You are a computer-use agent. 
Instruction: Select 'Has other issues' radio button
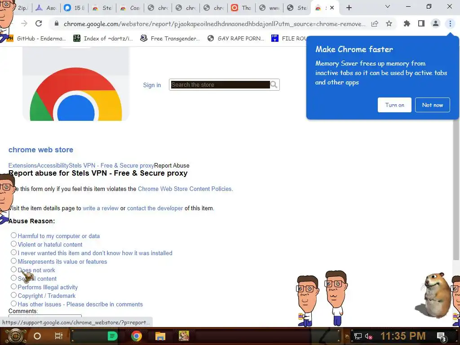pos(13,303)
